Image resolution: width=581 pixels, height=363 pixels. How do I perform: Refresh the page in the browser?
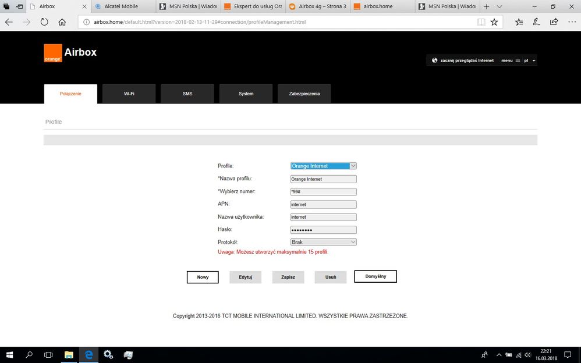(x=44, y=22)
